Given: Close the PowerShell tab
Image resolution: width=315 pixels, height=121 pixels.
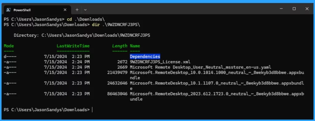Looking at the screenshot, I should pos(65,10).
